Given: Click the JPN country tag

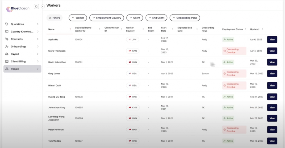Looking at the screenshot, I should tap(132, 39).
